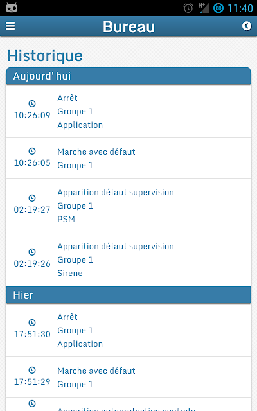This screenshot has width=257, height=411.
Task: Open the hamburger menu icon
Action: coord(10,26)
